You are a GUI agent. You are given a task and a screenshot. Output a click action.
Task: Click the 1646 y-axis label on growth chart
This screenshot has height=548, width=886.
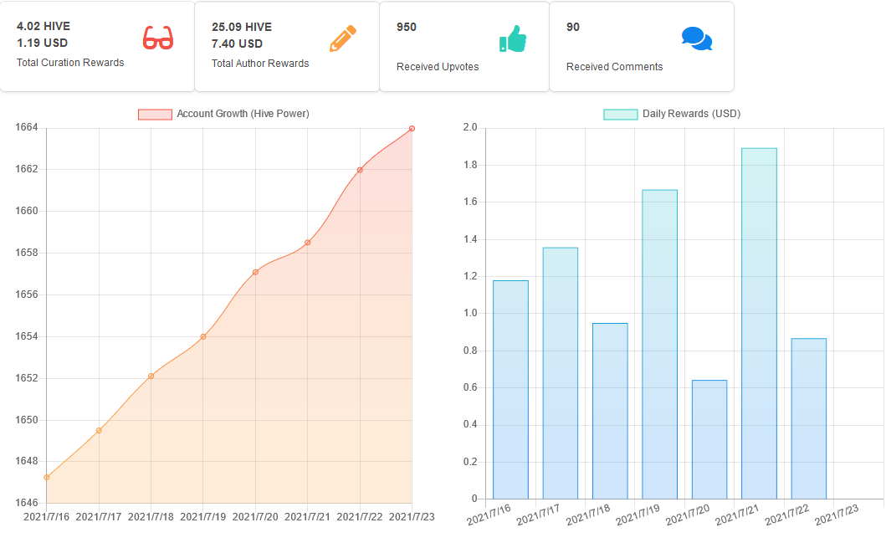point(27,503)
